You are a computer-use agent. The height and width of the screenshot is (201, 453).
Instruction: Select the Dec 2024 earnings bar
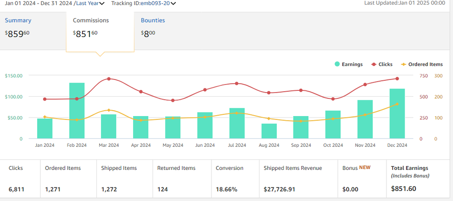[x=397, y=113]
